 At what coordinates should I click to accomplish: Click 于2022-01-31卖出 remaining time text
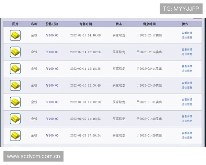pos(149,102)
